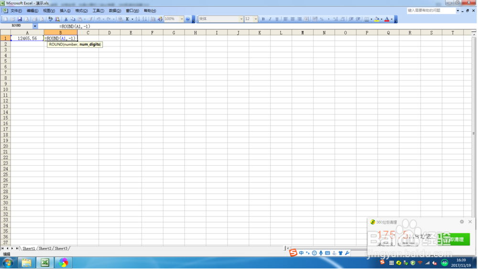Open the 宋体 font name dropdown
The height and width of the screenshot is (270, 478).
pyautogui.click(x=241, y=19)
